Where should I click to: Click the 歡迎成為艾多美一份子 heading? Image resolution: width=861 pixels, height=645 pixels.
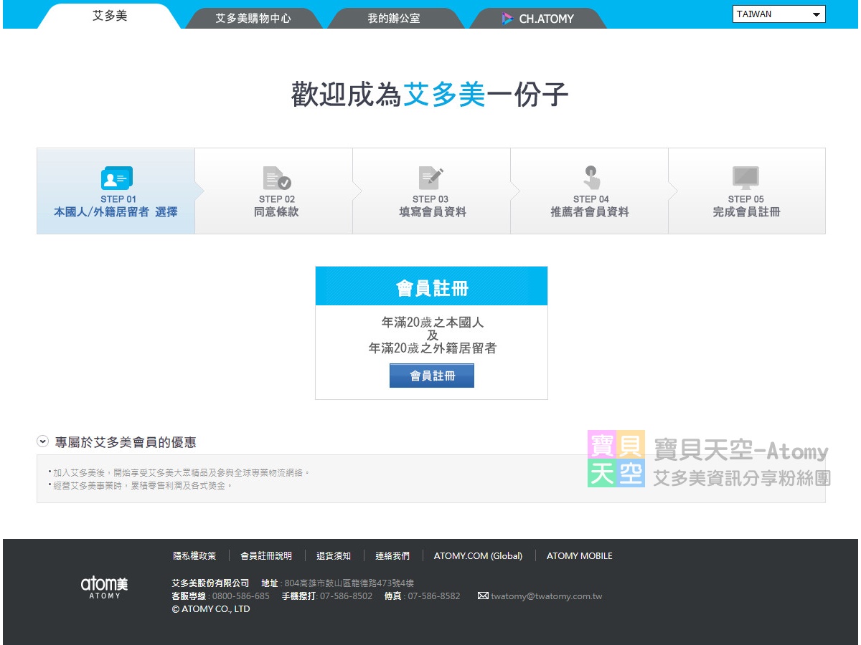point(430,95)
